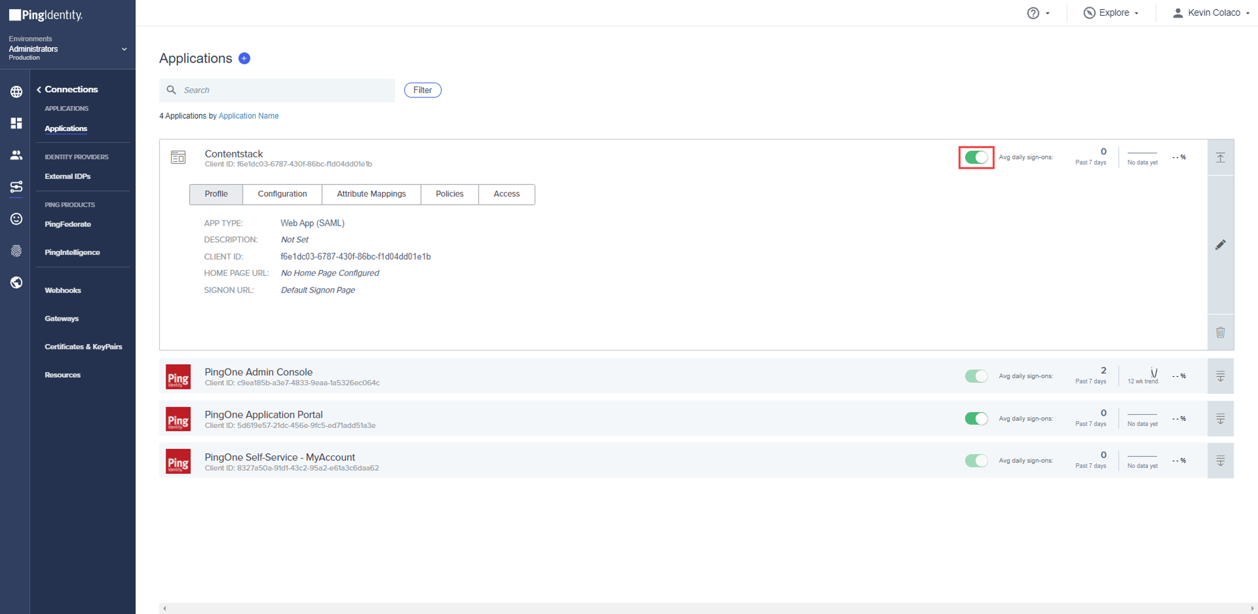Expand the Environments Administrators dropdown
Viewport: 1258px width, 614px height.
(124, 49)
